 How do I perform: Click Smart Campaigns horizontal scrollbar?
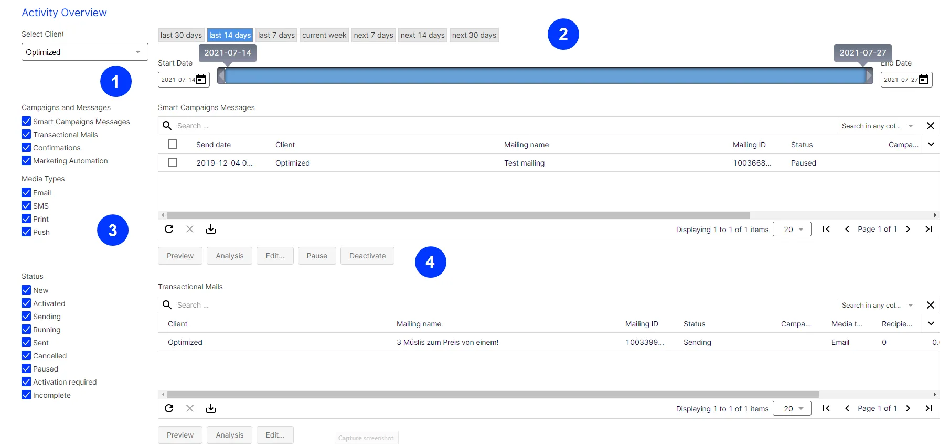[458, 215]
